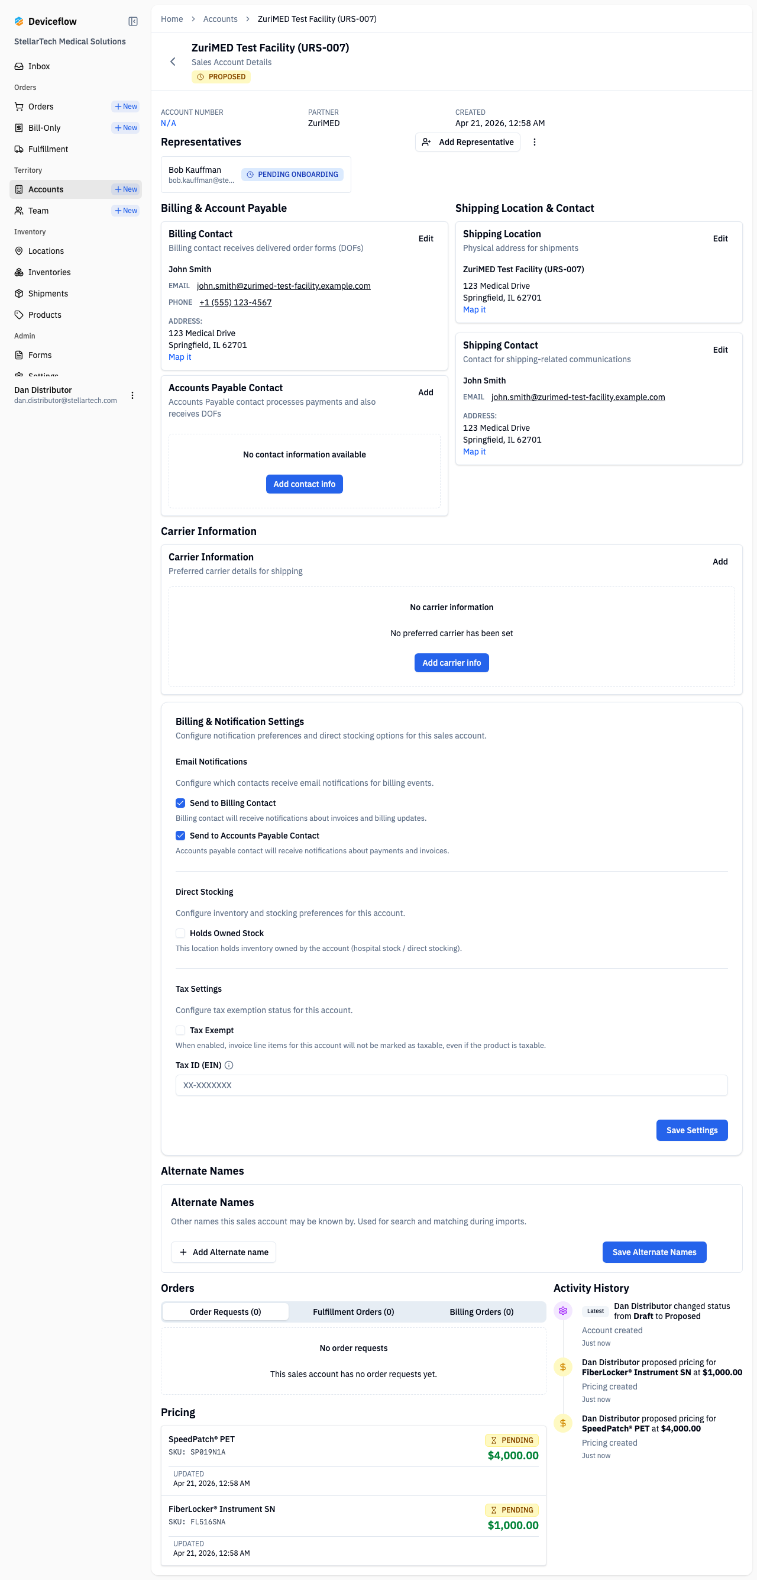Open the Forms admin page
757x1580 pixels.
(x=39, y=354)
